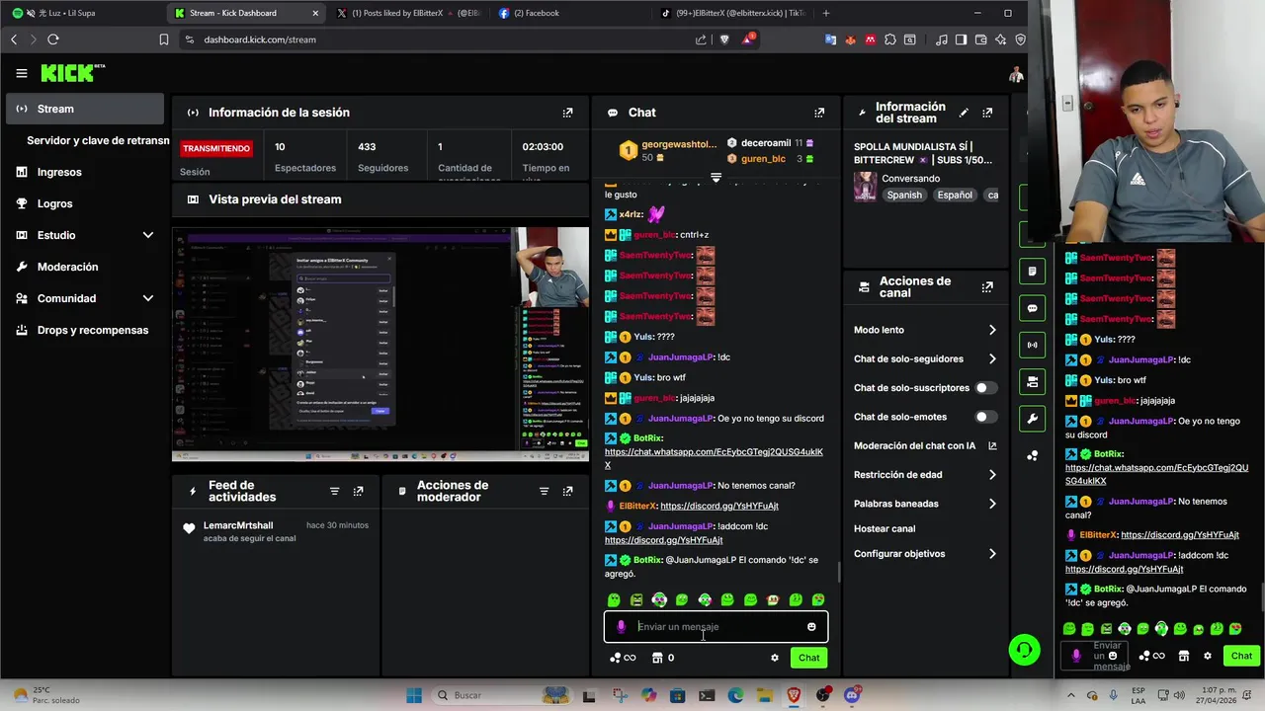
Task: Click the store icon below chat input
Action: pyautogui.click(x=656, y=658)
